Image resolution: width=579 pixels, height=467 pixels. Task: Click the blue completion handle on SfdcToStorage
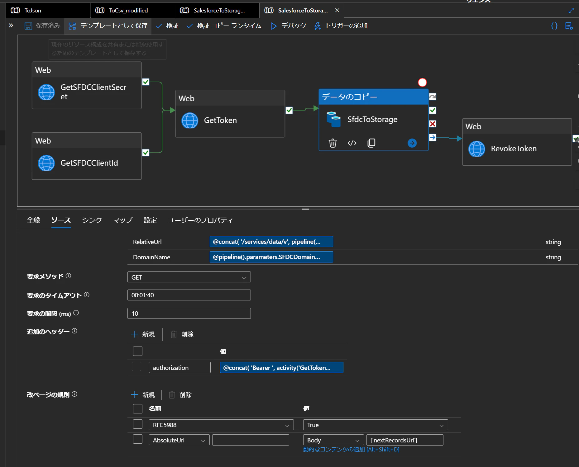click(433, 137)
